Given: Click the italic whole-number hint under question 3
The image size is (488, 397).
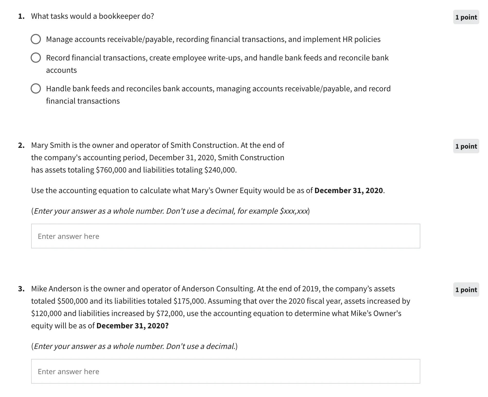Looking at the screenshot, I should [134, 346].
